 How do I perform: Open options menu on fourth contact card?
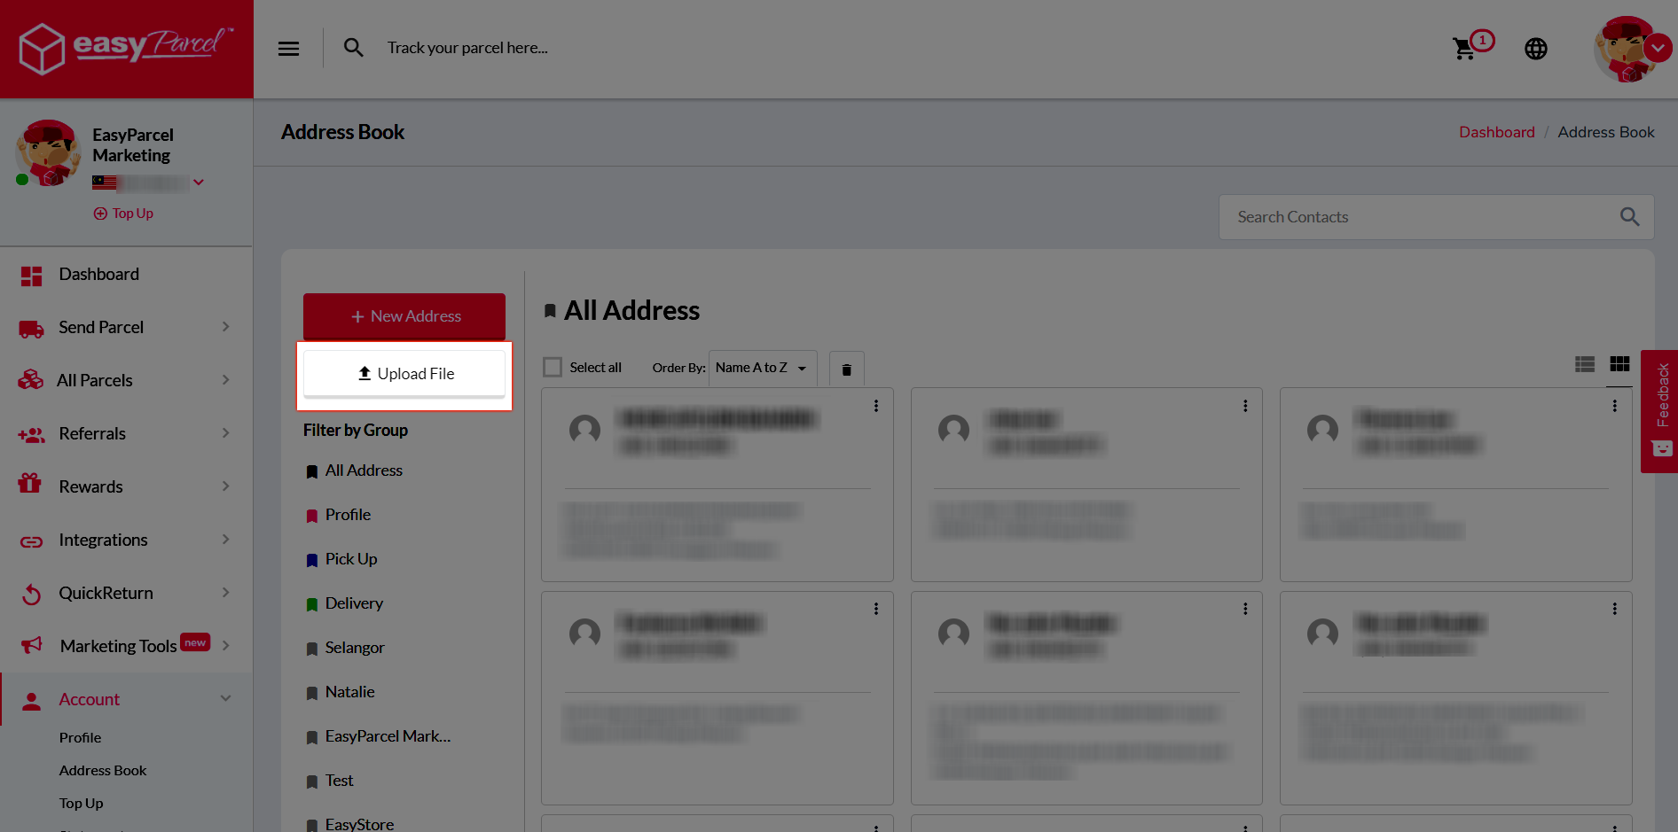876,609
